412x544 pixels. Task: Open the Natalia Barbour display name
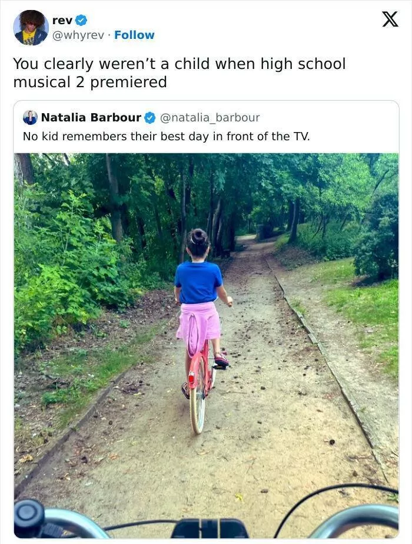click(x=91, y=117)
